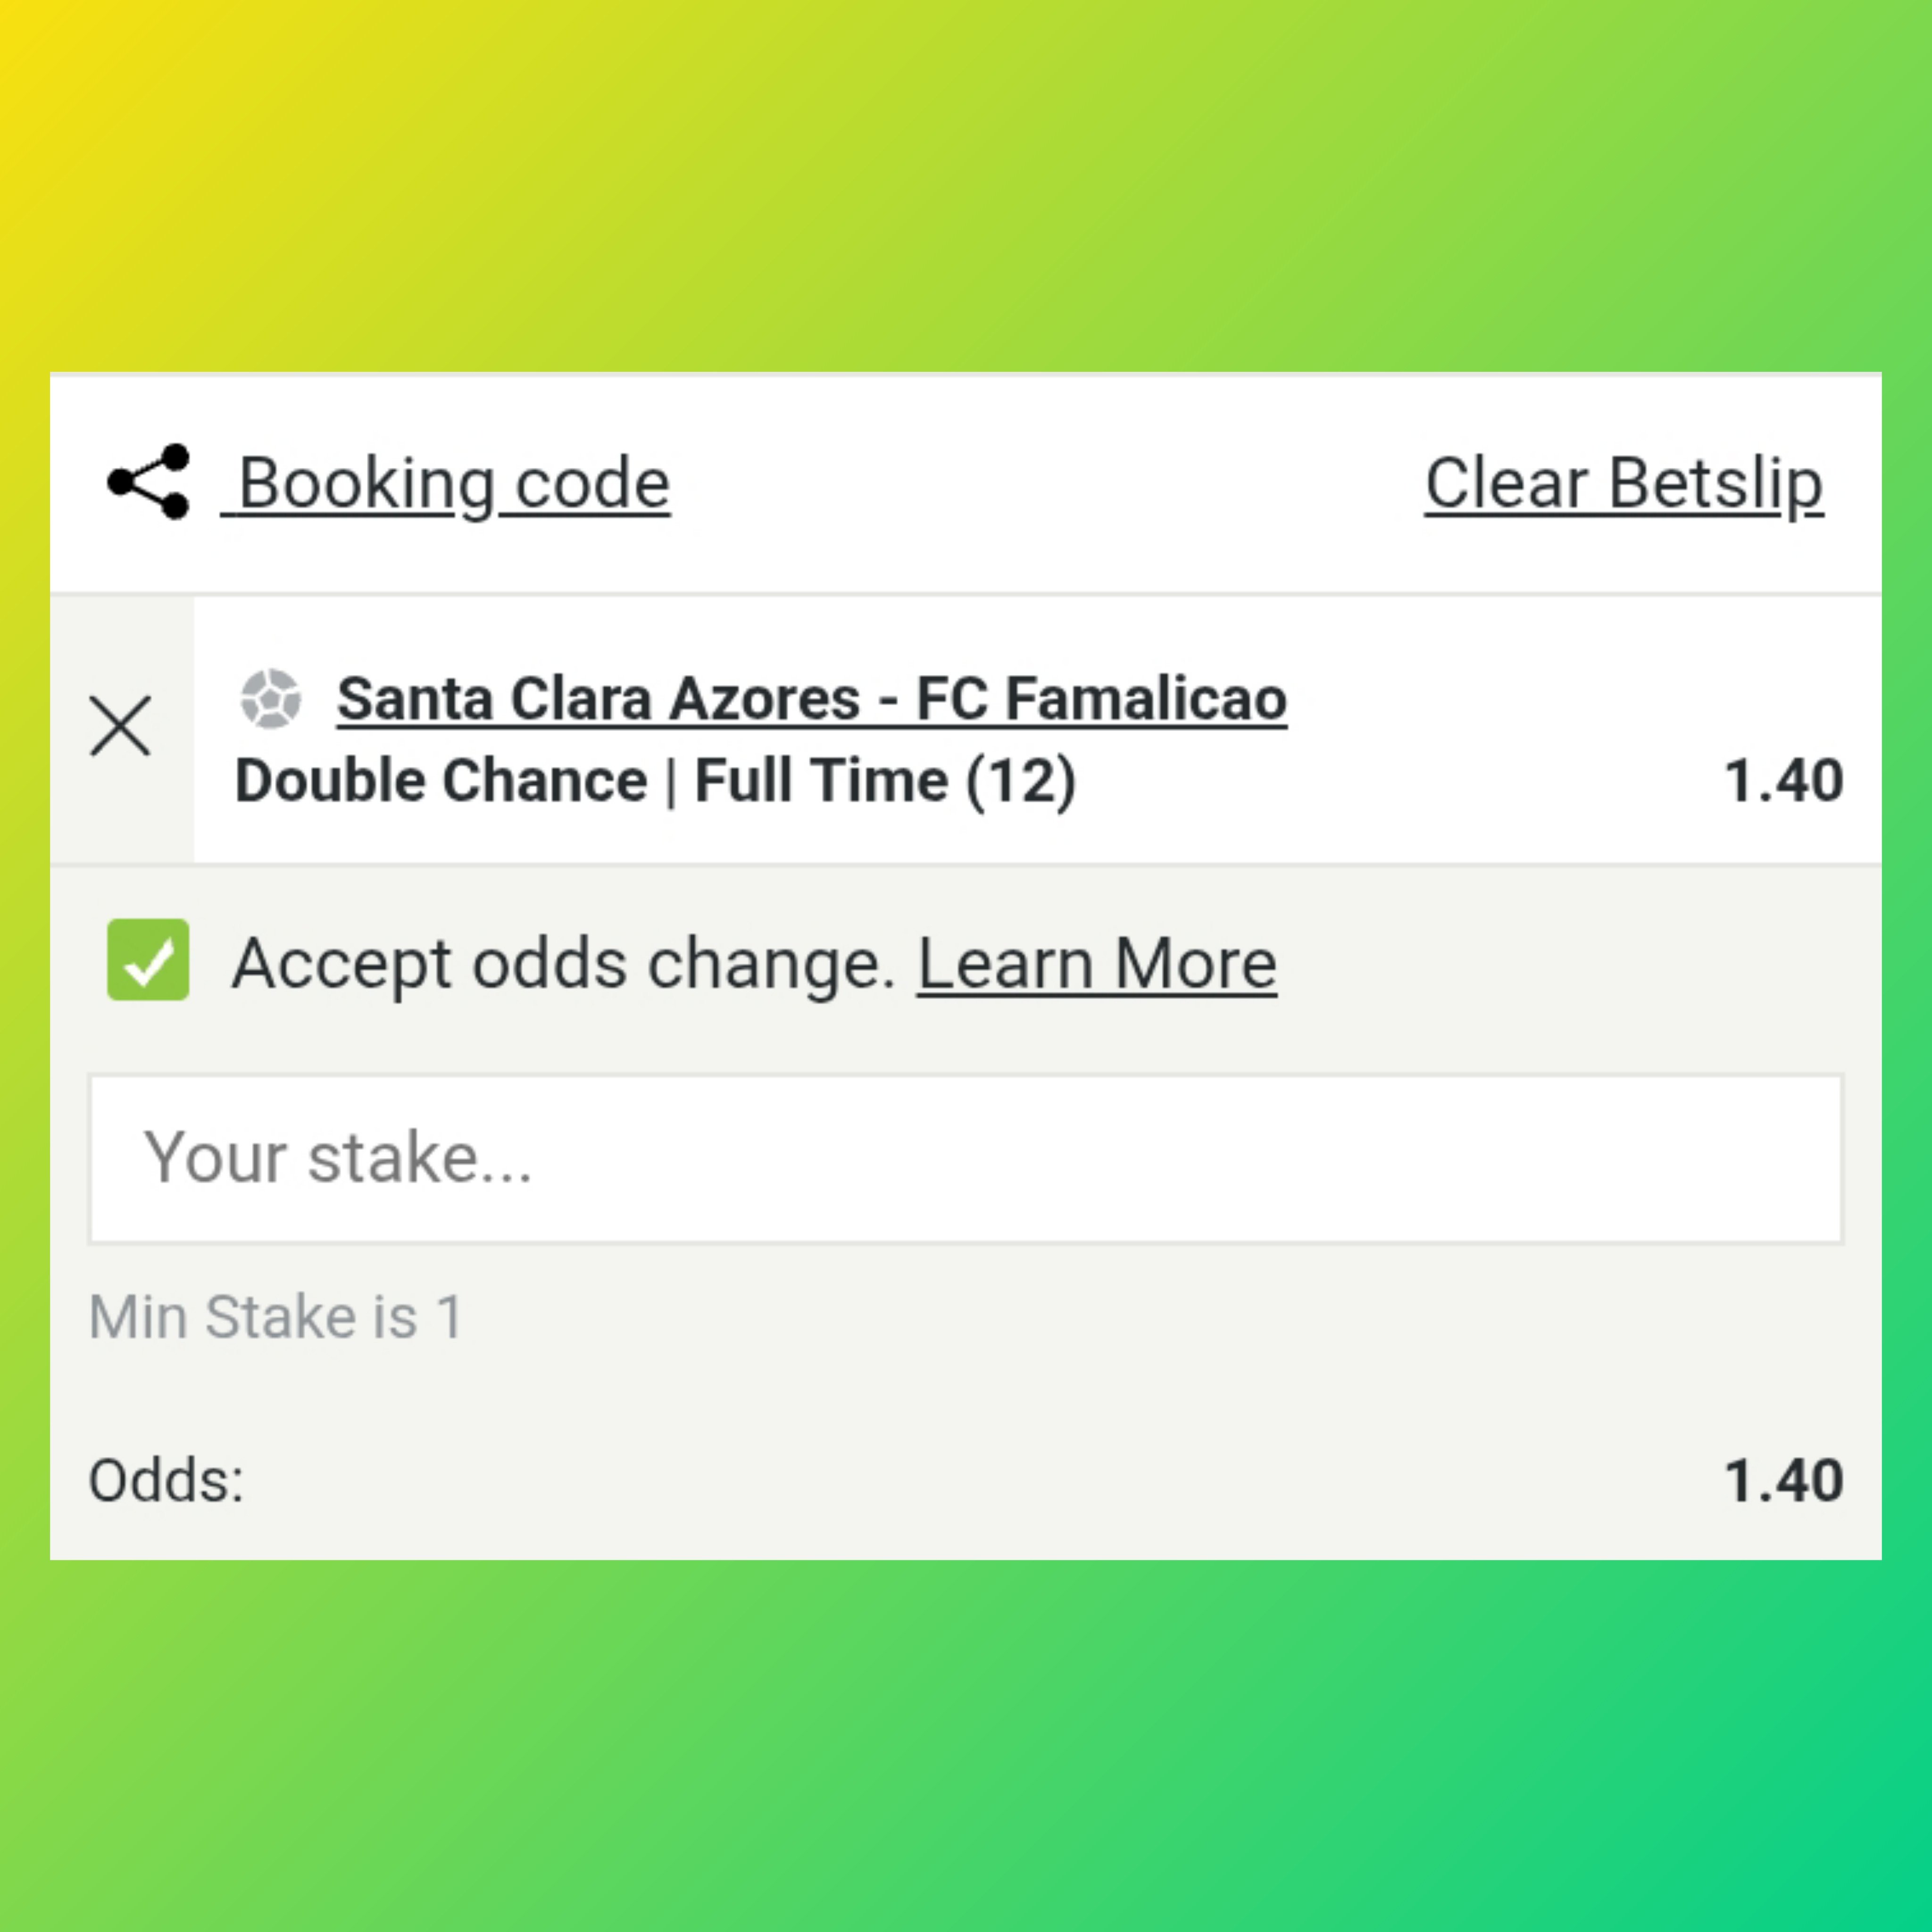This screenshot has width=1932, height=1932.
Task: Toggle the Accept odds change checkbox
Action: 148,960
